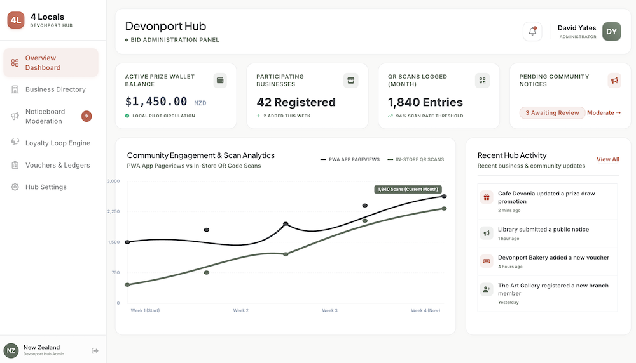Image resolution: width=636 pixels, height=363 pixels.
Task: Click the '1,840 Entries' value
Action: tap(425, 102)
